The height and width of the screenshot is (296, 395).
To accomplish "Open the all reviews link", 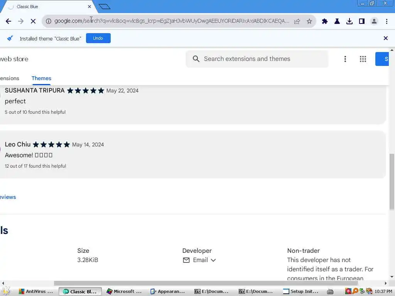I will (8, 197).
